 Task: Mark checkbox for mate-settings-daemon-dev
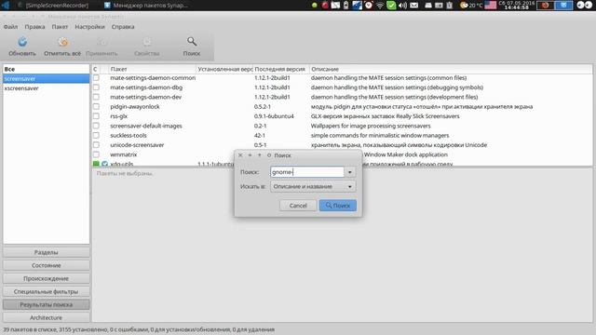96,97
